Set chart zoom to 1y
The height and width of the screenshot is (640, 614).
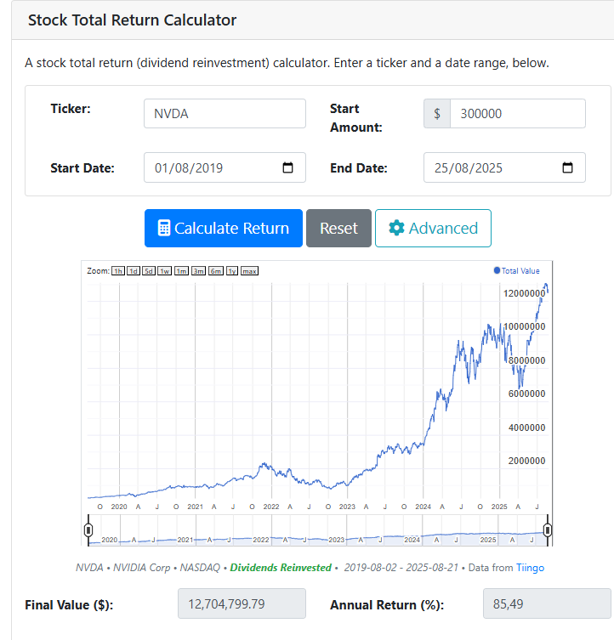tap(230, 271)
